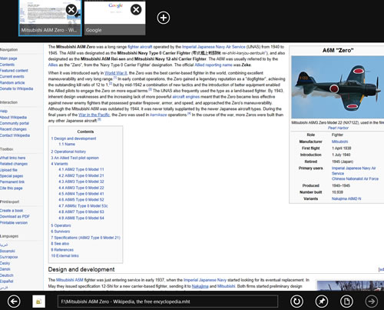The image size is (384, 310).
Task: Follow the 'War in the Pacific' link
Action: pos(94,115)
